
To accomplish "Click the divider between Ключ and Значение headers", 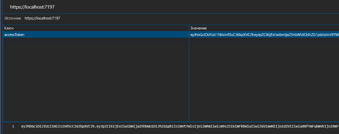I will coord(189,28).
